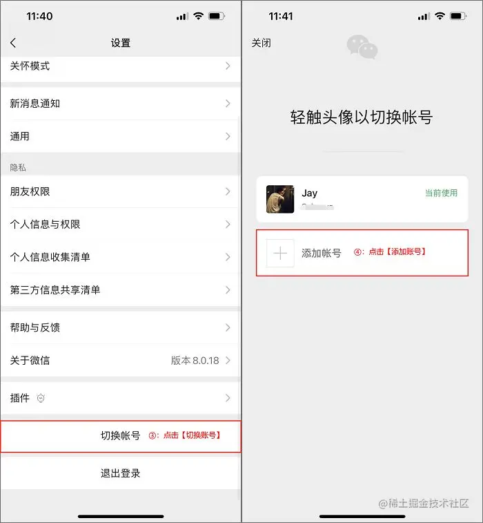Tap Jay's profile avatar thumbnail

click(x=280, y=199)
